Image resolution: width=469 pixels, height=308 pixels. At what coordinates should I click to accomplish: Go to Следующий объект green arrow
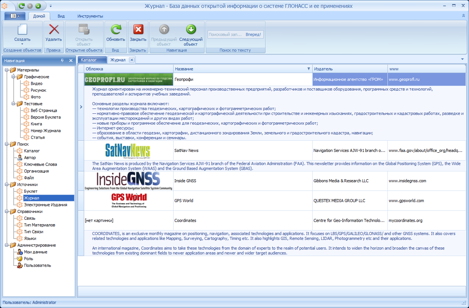coord(191,29)
